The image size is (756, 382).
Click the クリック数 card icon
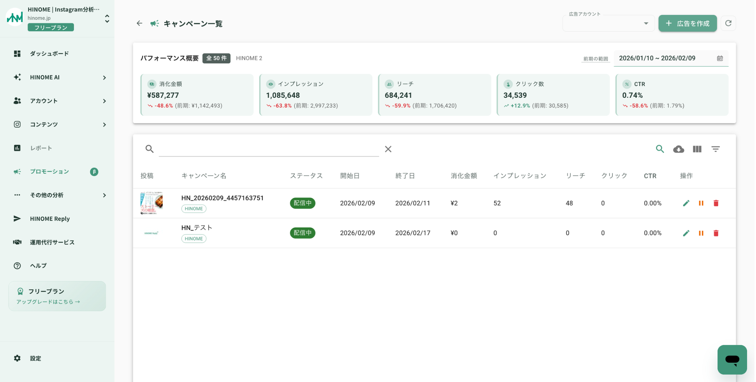coord(508,84)
